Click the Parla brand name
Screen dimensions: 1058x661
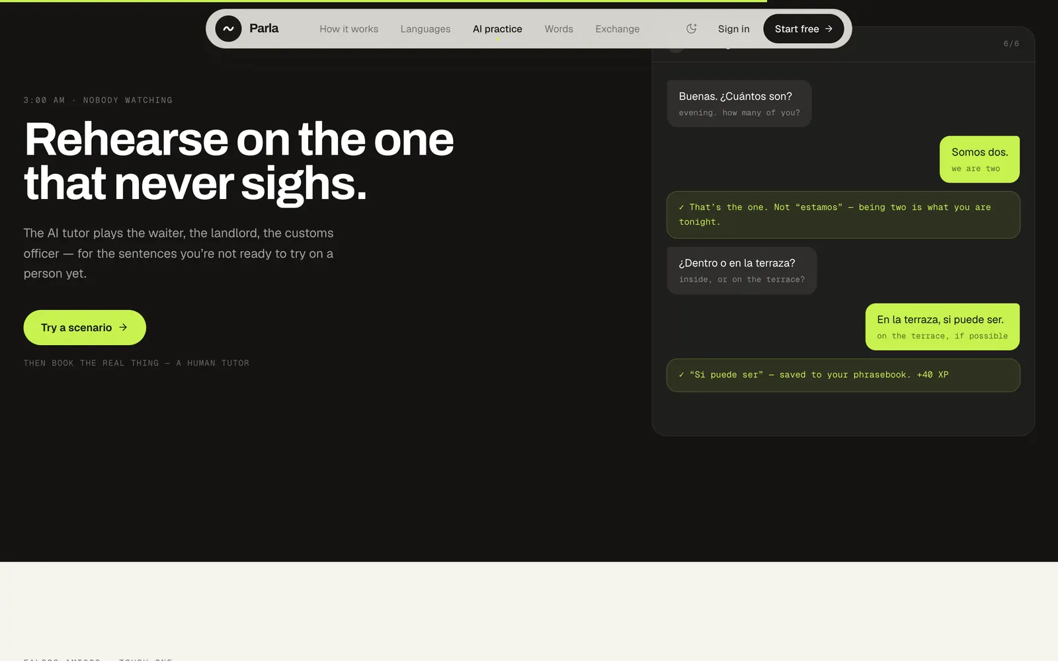click(x=264, y=28)
